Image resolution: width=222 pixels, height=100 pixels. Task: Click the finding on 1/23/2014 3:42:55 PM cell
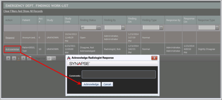tap(134, 49)
